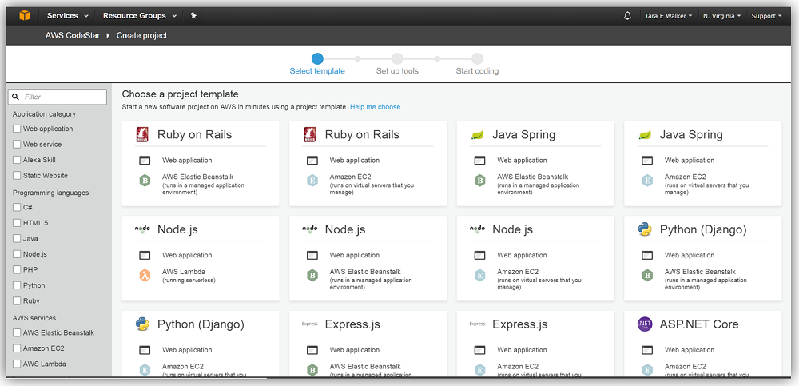Click the first Ruby on Rails logo icon

click(145, 135)
